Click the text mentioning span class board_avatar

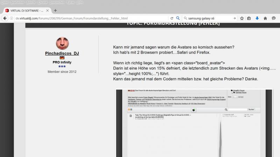pos(169,63)
